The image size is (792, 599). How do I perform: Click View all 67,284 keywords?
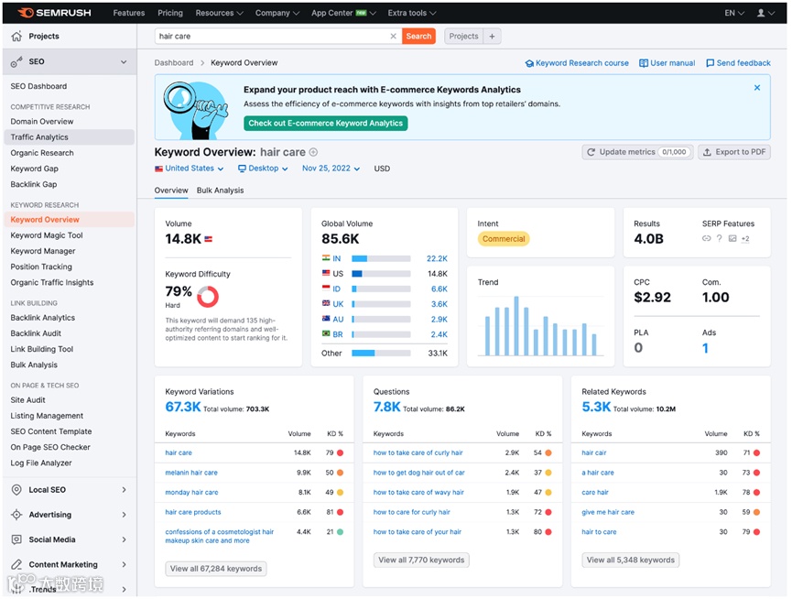pos(216,569)
